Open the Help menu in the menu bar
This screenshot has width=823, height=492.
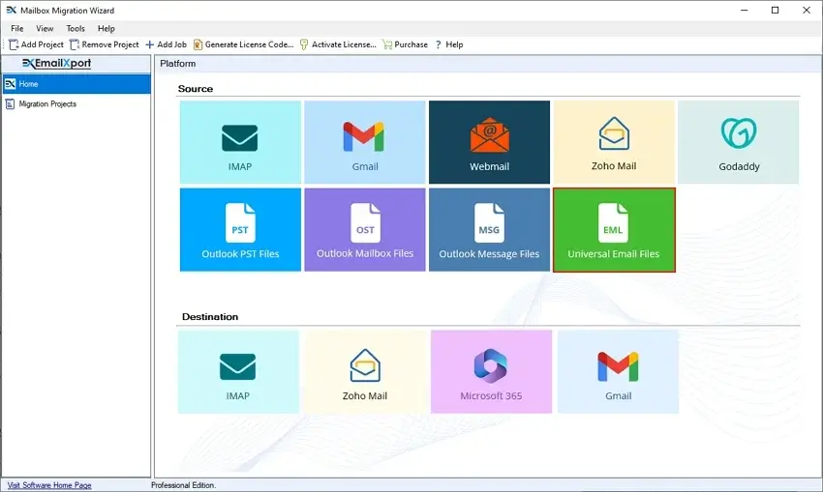coord(107,28)
